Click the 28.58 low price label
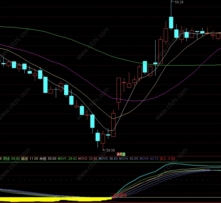The width and height of the screenshot is (221, 203). 110,150
